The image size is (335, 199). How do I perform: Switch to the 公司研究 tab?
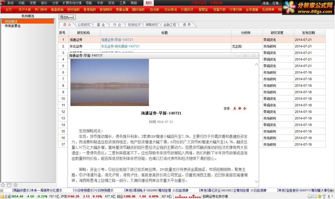click(84, 25)
